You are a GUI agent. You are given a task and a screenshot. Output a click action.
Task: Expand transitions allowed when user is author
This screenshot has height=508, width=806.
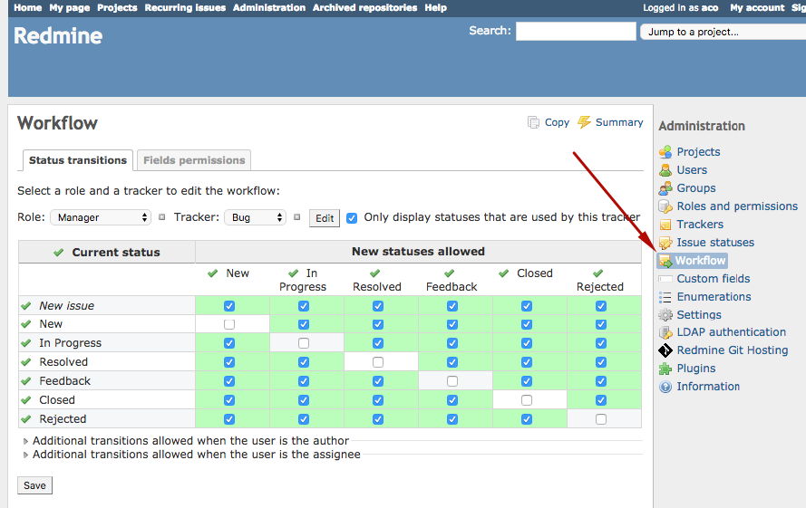point(190,441)
